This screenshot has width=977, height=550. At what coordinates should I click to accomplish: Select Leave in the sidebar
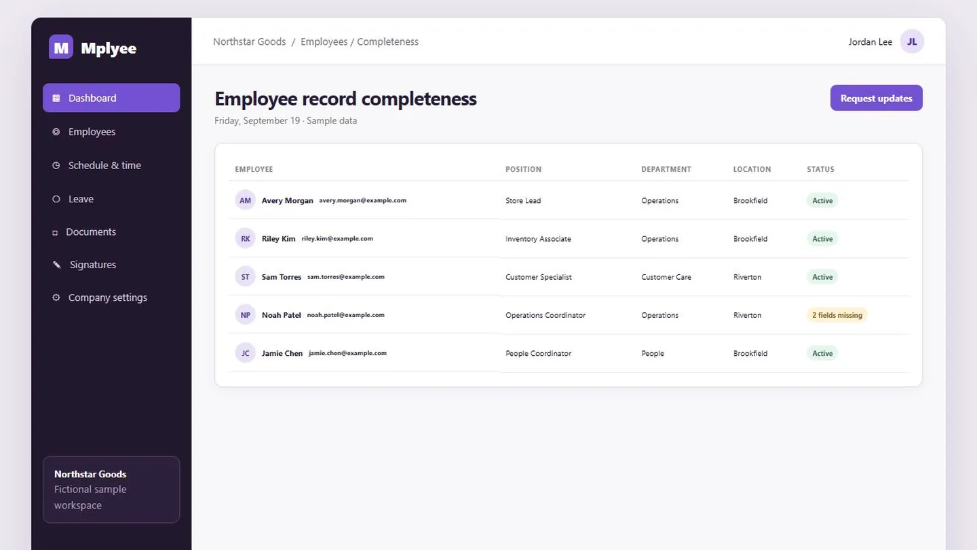(x=111, y=199)
